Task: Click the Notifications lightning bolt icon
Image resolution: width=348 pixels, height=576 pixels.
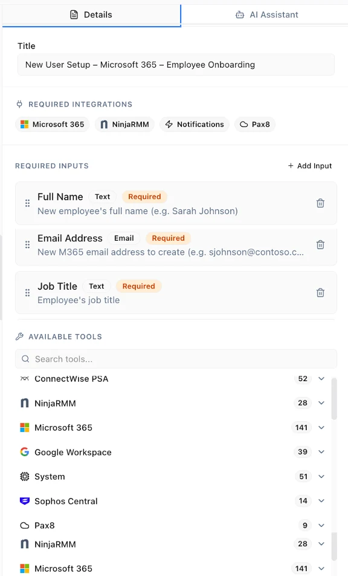Action: click(169, 124)
